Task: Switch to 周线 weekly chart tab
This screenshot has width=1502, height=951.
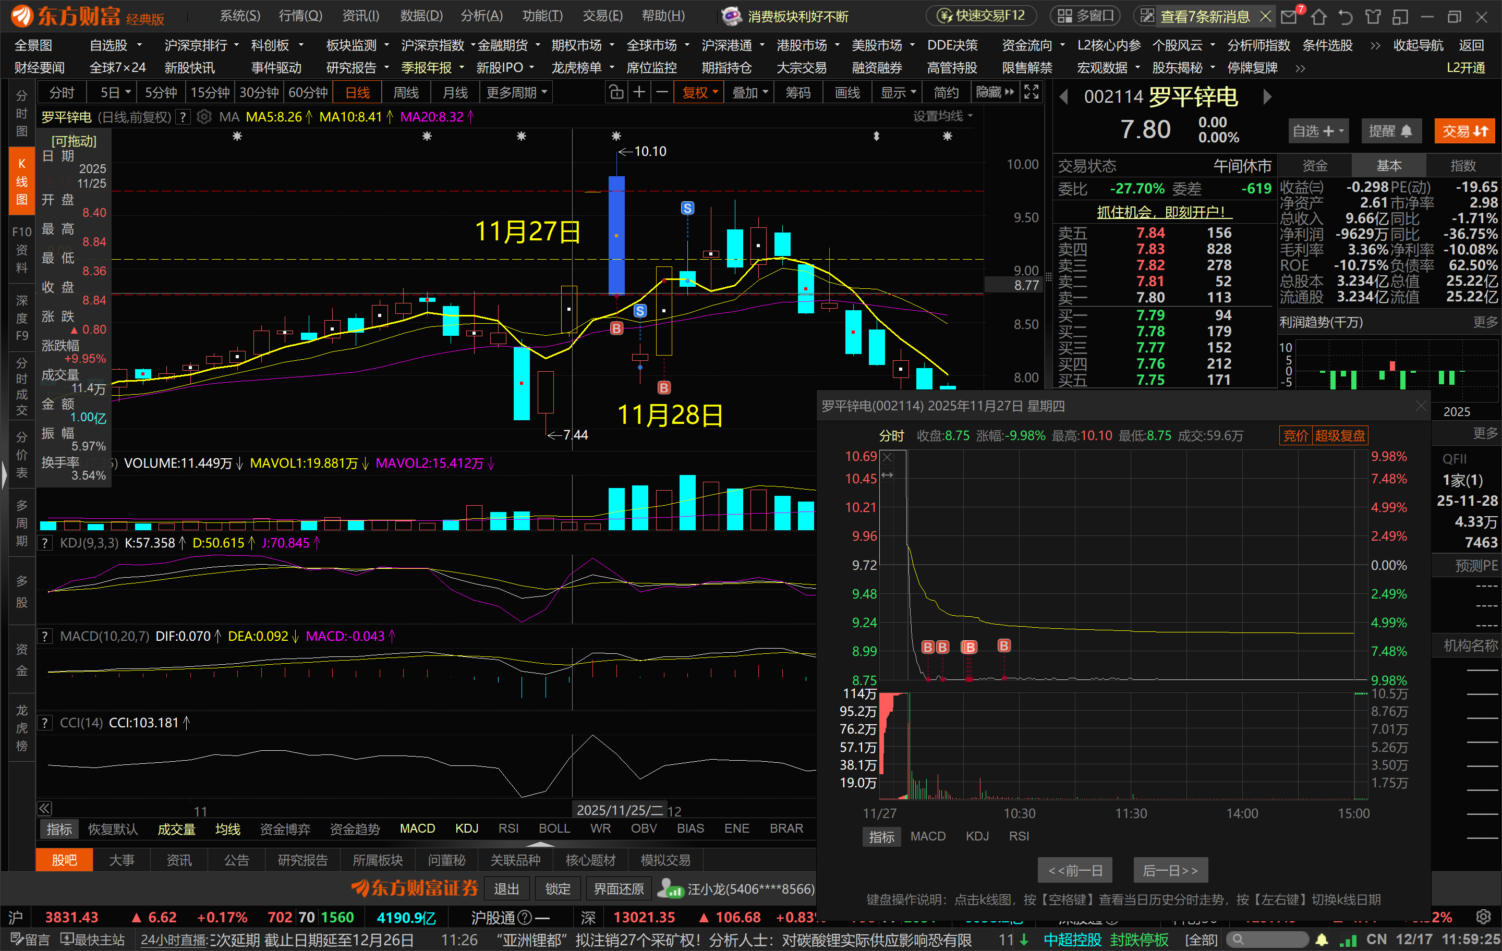Action: pos(406,93)
